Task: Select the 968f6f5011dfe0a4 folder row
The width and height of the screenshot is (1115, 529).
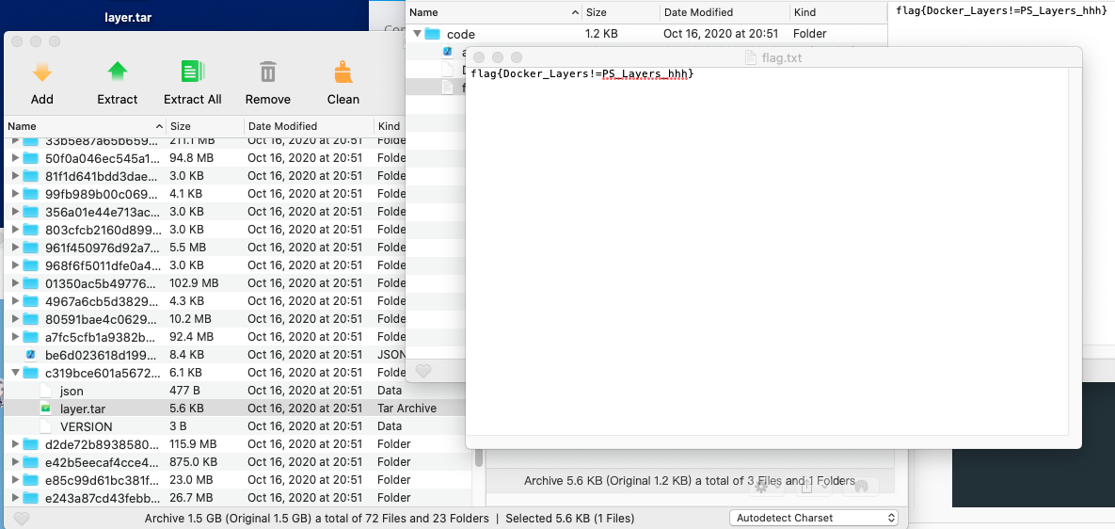Action: (205, 264)
